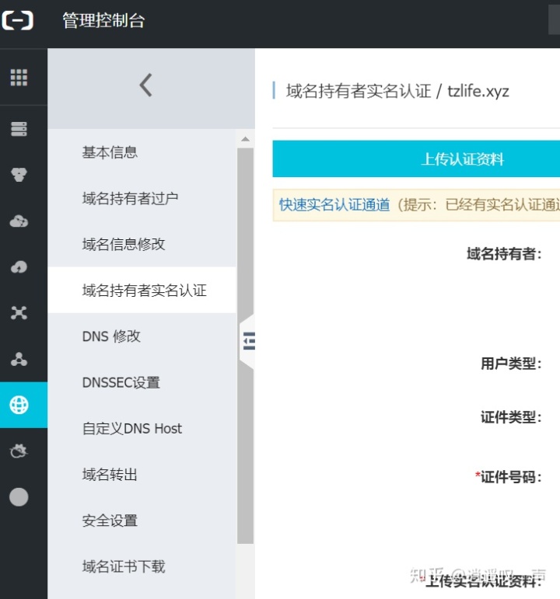Screen dimensions: 560x599
Task: Open the products grid icon
Action: (19, 78)
